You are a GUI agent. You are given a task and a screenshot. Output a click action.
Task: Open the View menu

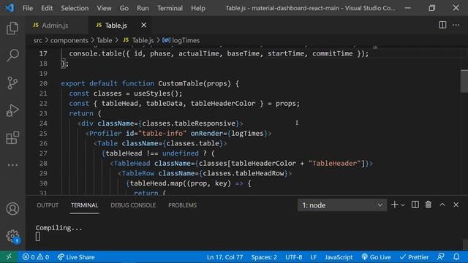coord(104,8)
